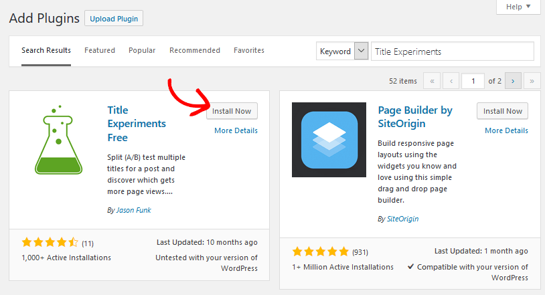Image resolution: width=545 pixels, height=295 pixels.
Task: Jump to last page of results
Action: [532, 81]
